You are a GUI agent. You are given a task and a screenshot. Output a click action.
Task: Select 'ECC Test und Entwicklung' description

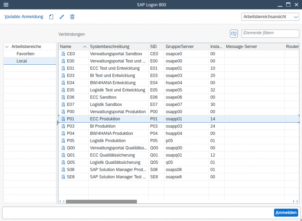[x=115, y=68]
